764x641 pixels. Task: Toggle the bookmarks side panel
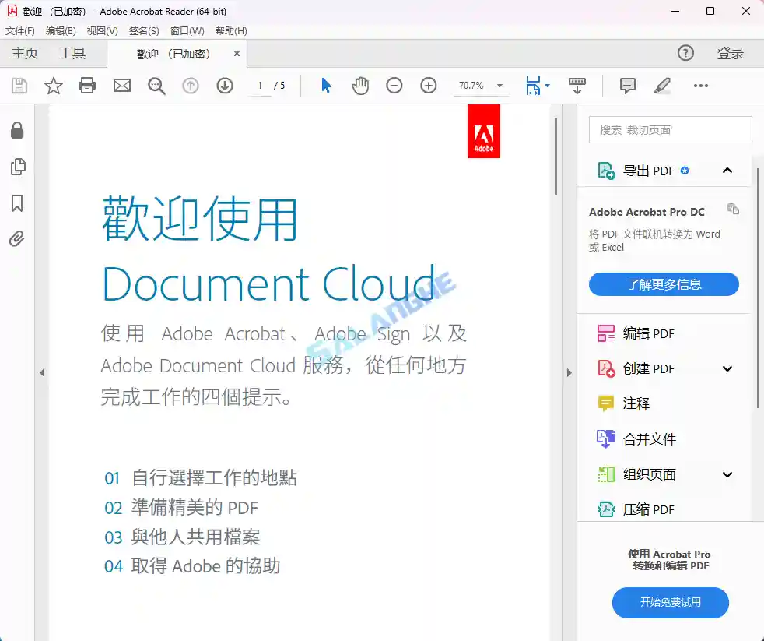click(x=17, y=203)
